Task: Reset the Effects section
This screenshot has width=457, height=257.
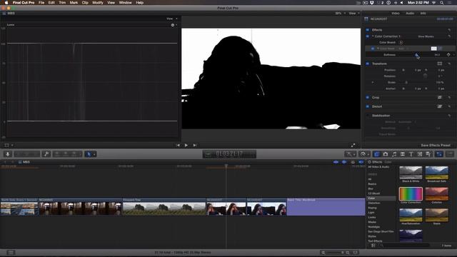Action: coord(449,30)
